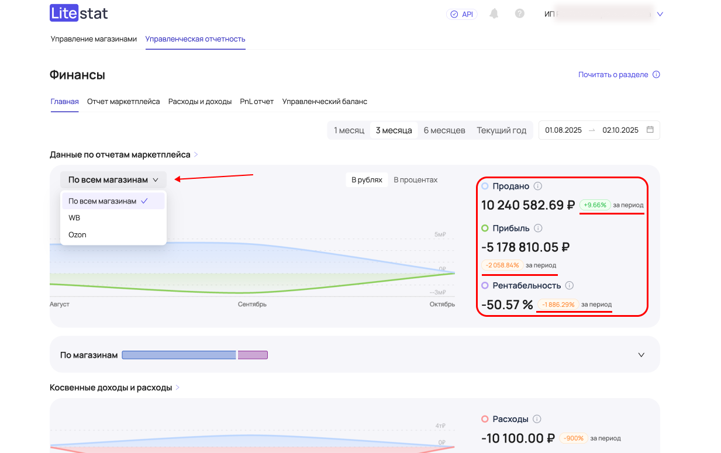Switch chart to В процентах

pyautogui.click(x=415, y=180)
